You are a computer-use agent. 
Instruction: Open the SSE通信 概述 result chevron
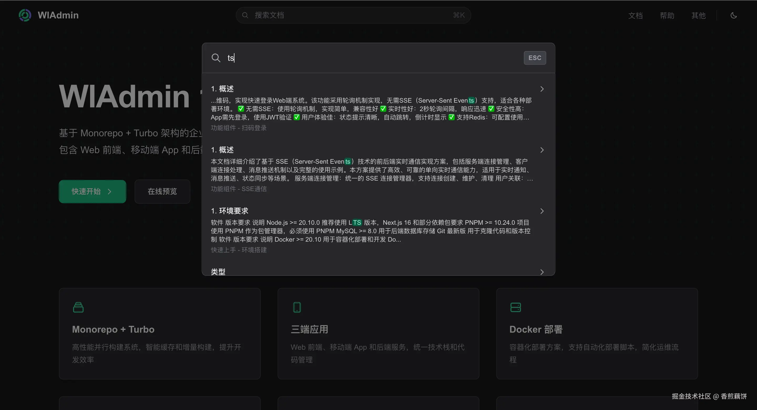pyautogui.click(x=542, y=150)
